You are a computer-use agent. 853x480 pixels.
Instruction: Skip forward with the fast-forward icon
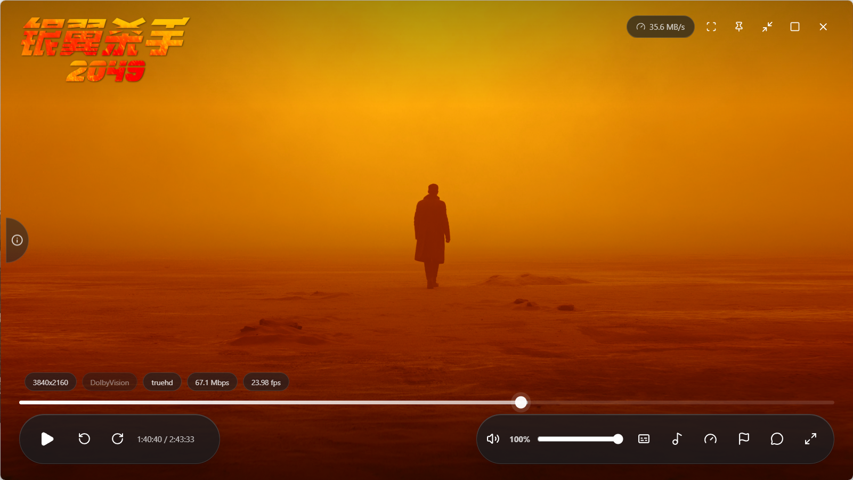118,439
